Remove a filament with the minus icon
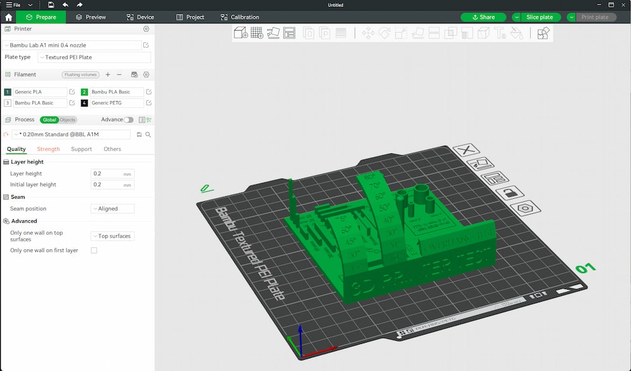631x371 pixels. click(119, 74)
